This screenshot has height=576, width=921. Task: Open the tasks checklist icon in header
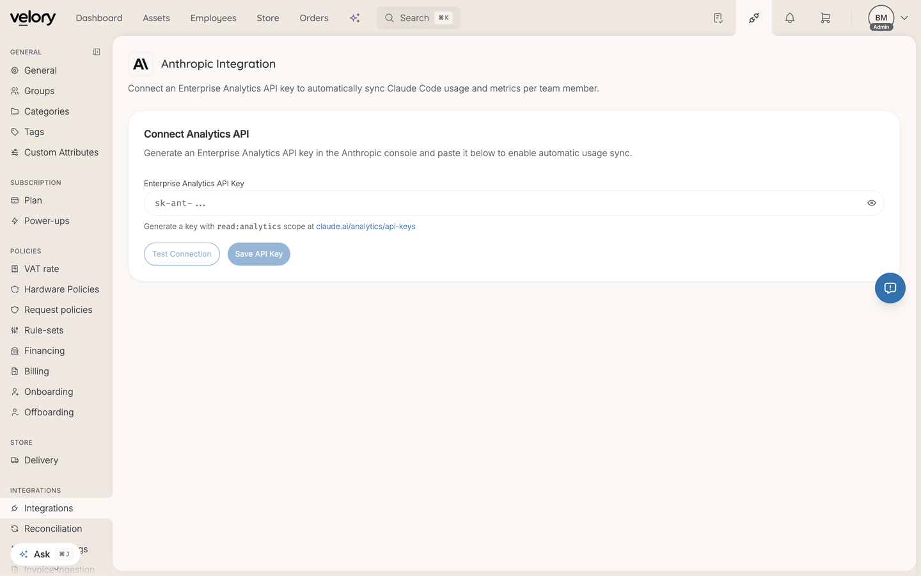718,18
